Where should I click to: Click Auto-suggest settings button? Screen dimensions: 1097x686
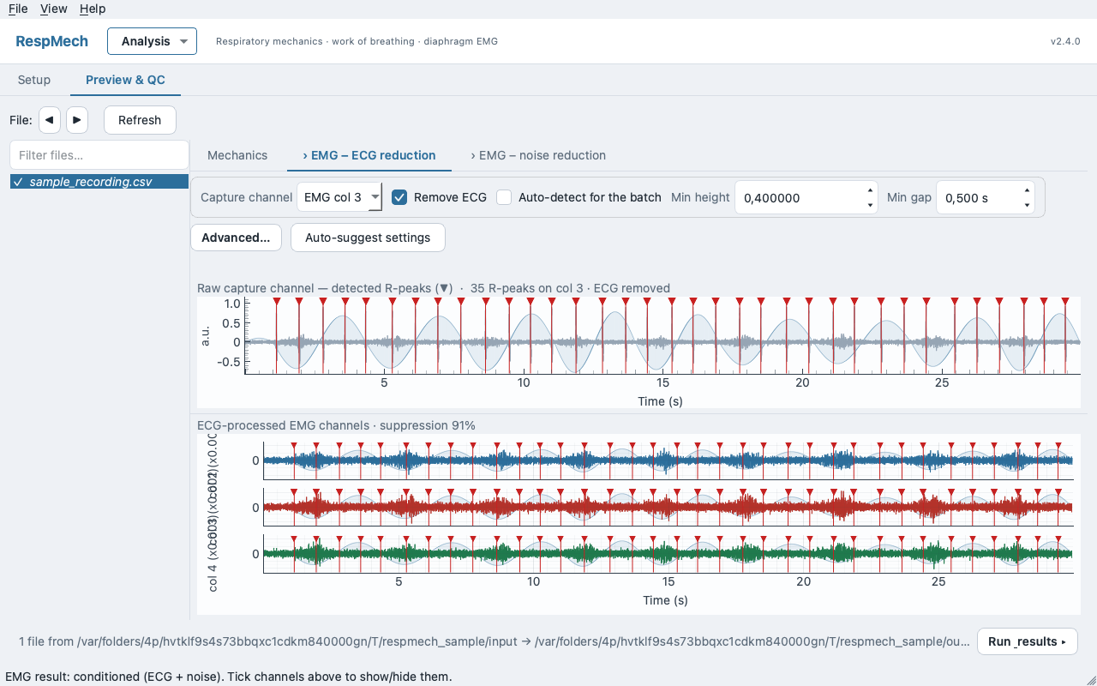pyautogui.click(x=368, y=238)
